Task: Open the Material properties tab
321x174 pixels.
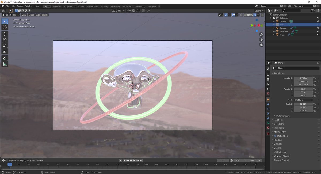Action: coord(268,128)
